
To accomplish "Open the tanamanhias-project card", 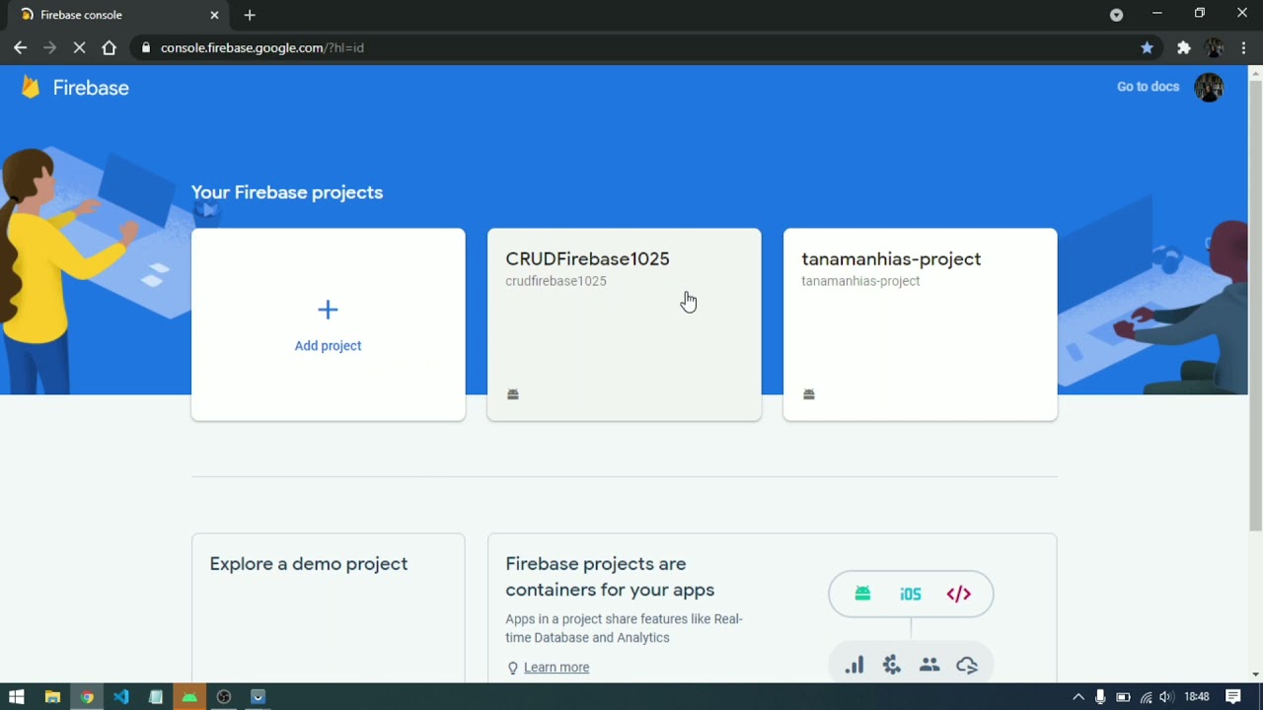I will [920, 324].
